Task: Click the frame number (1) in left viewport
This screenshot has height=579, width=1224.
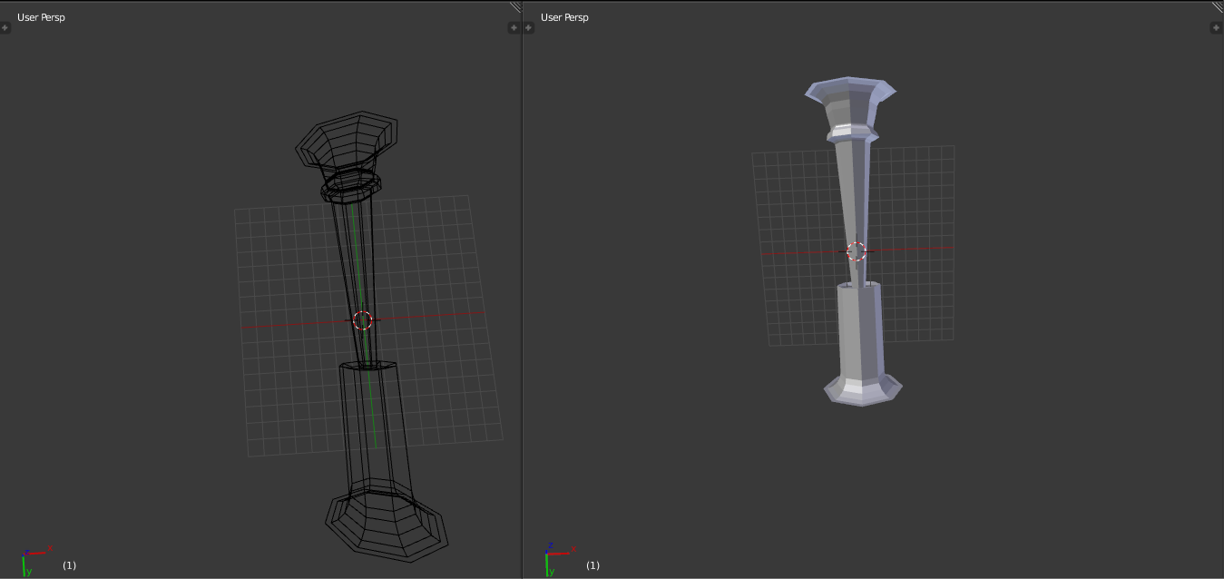Action: click(x=70, y=565)
